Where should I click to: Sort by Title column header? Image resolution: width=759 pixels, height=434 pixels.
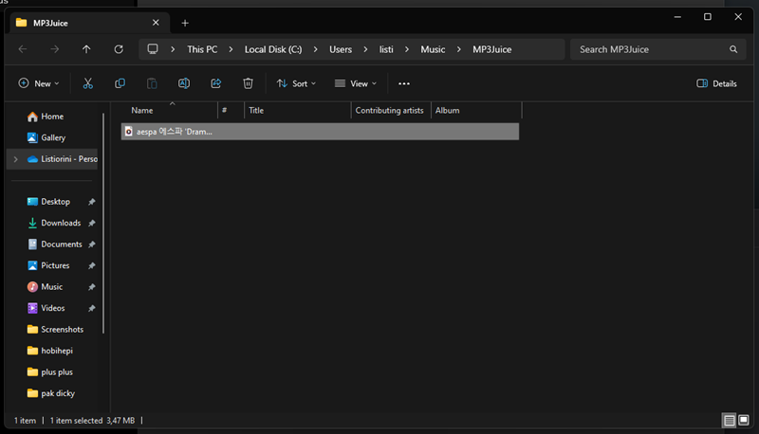(297, 110)
